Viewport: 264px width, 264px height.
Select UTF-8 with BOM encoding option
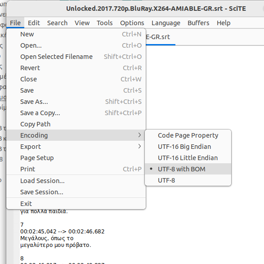click(x=188, y=169)
